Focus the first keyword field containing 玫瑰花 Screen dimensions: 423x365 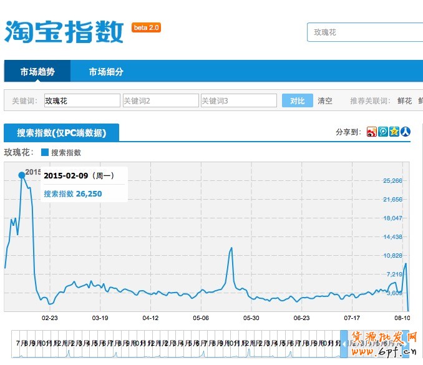tap(81, 100)
